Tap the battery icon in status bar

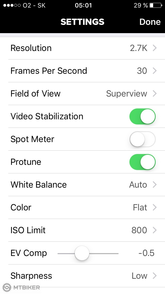pos(155,5)
